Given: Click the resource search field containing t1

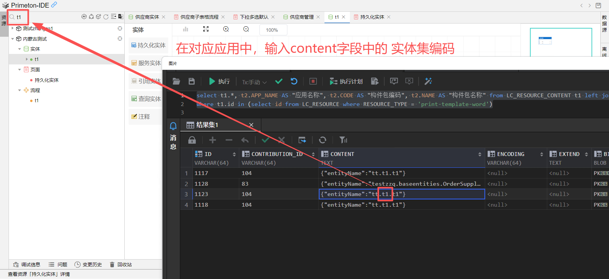Looking at the screenshot, I should [19, 17].
